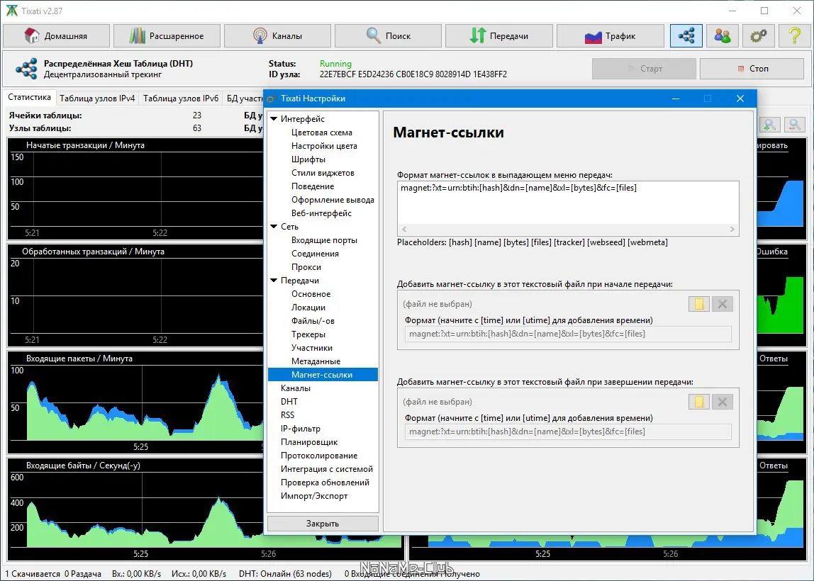Select Файлы/-ов in settings tree
This screenshot has width=814, height=581.
click(313, 321)
